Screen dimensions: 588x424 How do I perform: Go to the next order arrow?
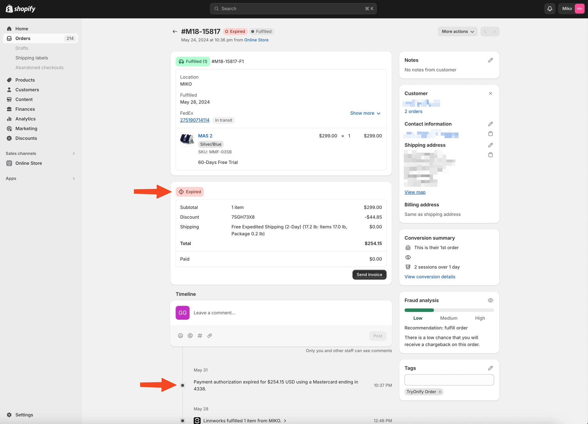tap(495, 31)
